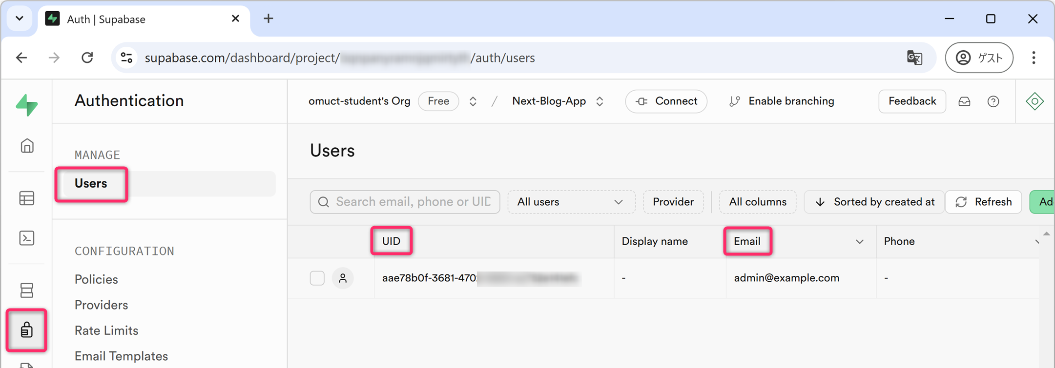Click the browser translate icon
Viewport: 1055px width, 368px height.
tap(914, 58)
